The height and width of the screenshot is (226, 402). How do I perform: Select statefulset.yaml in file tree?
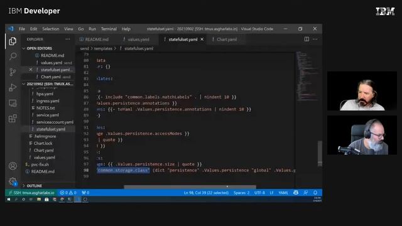pyautogui.click(x=50, y=129)
